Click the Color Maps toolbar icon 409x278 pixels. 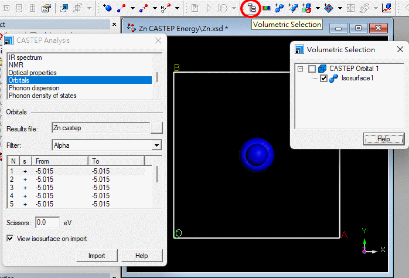(266, 8)
